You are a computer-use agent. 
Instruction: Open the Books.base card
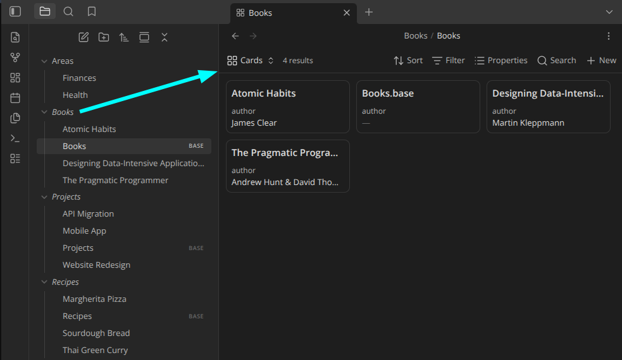418,107
